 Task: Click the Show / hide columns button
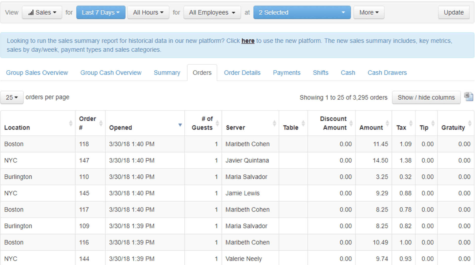[426, 98]
